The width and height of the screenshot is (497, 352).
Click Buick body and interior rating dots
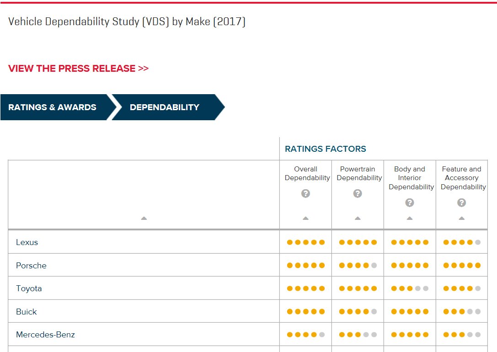(410, 312)
